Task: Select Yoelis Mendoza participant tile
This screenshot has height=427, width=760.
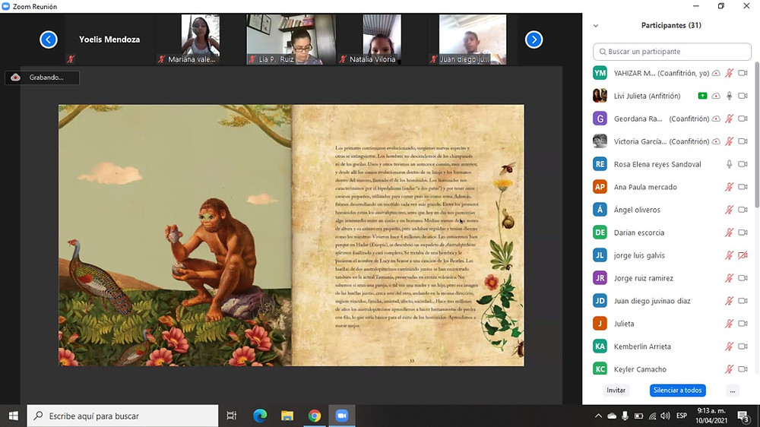Action: pos(109,40)
